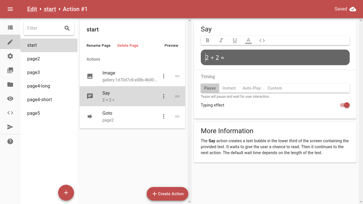This screenshot has height=204, width=363.
Task: Click the Publish send icon
Action: (10, 127)
